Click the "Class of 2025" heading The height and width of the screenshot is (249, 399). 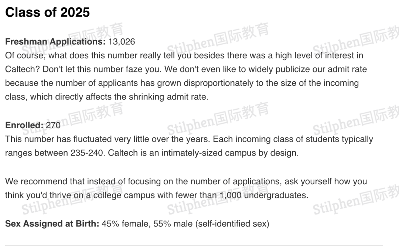pos(47,13)
